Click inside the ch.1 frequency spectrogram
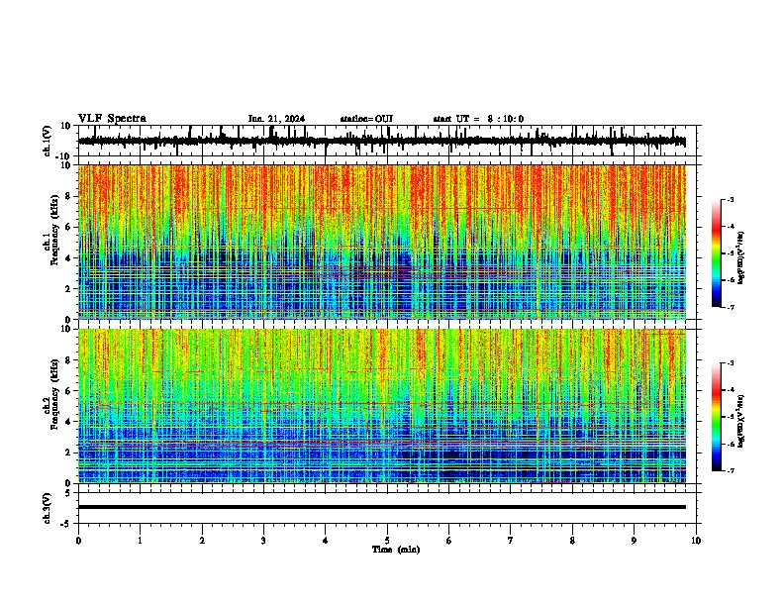Screen dimensions: 784x606 (382, 242)
